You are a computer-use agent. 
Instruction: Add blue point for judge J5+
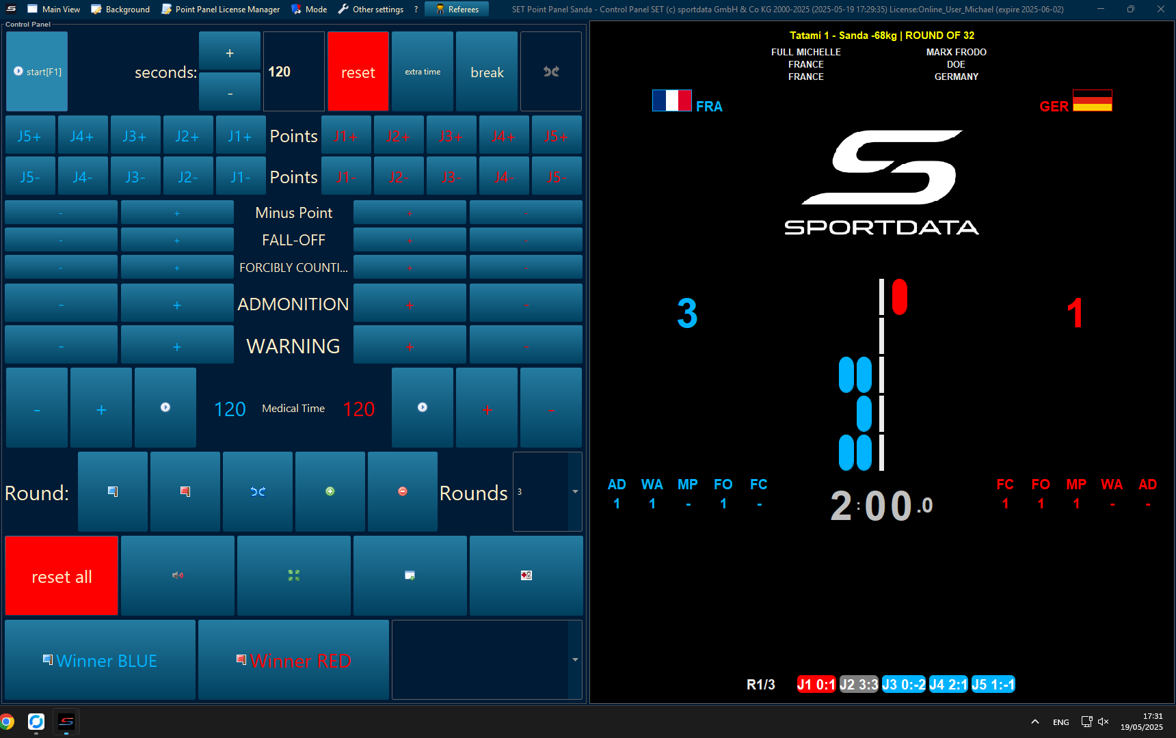point(29,135)
